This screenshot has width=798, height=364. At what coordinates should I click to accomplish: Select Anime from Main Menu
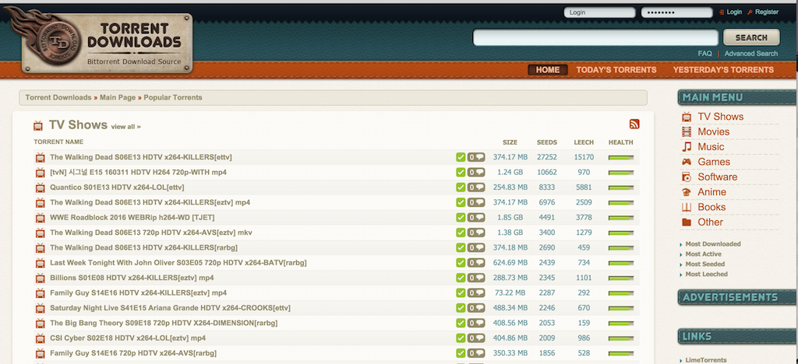[x=711, y=192]
